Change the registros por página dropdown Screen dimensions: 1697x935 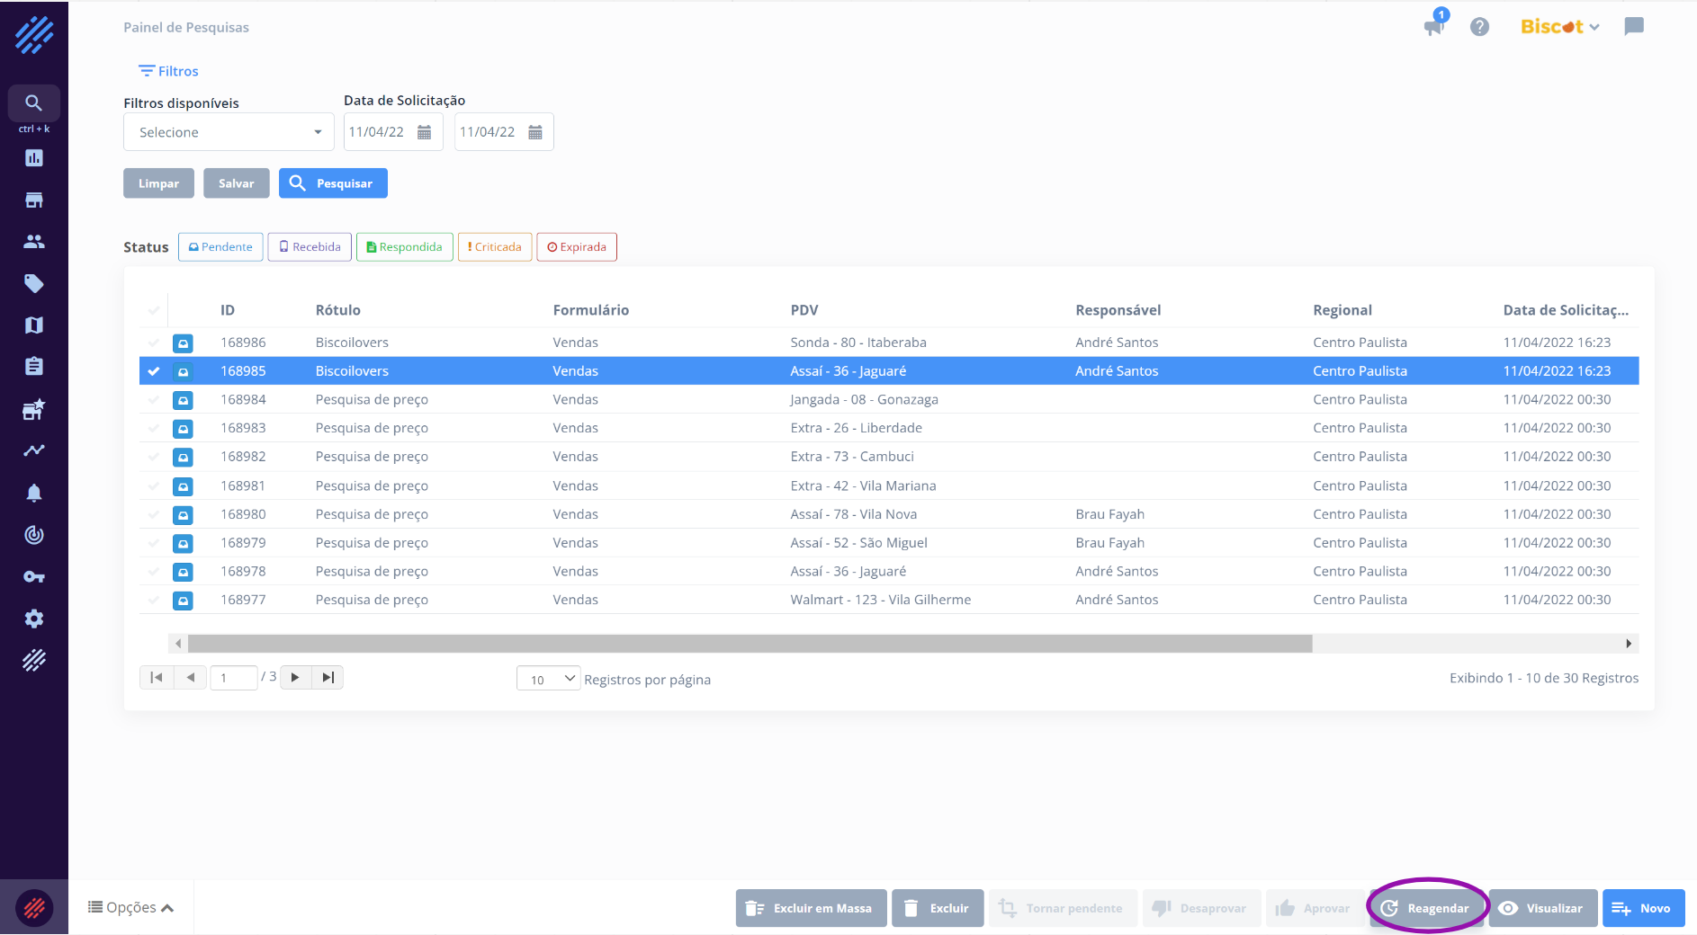548,679
